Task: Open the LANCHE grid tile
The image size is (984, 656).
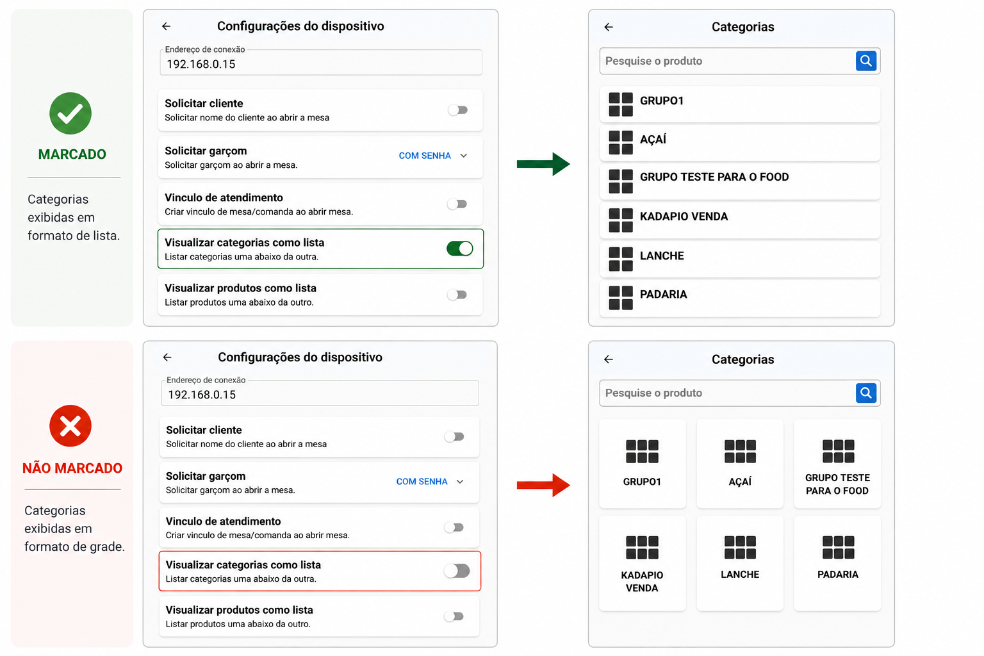Action: point(740,563)
